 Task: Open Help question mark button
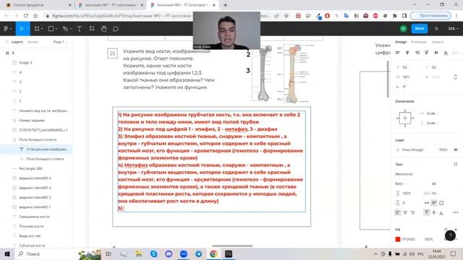click(x=450, y=235)
